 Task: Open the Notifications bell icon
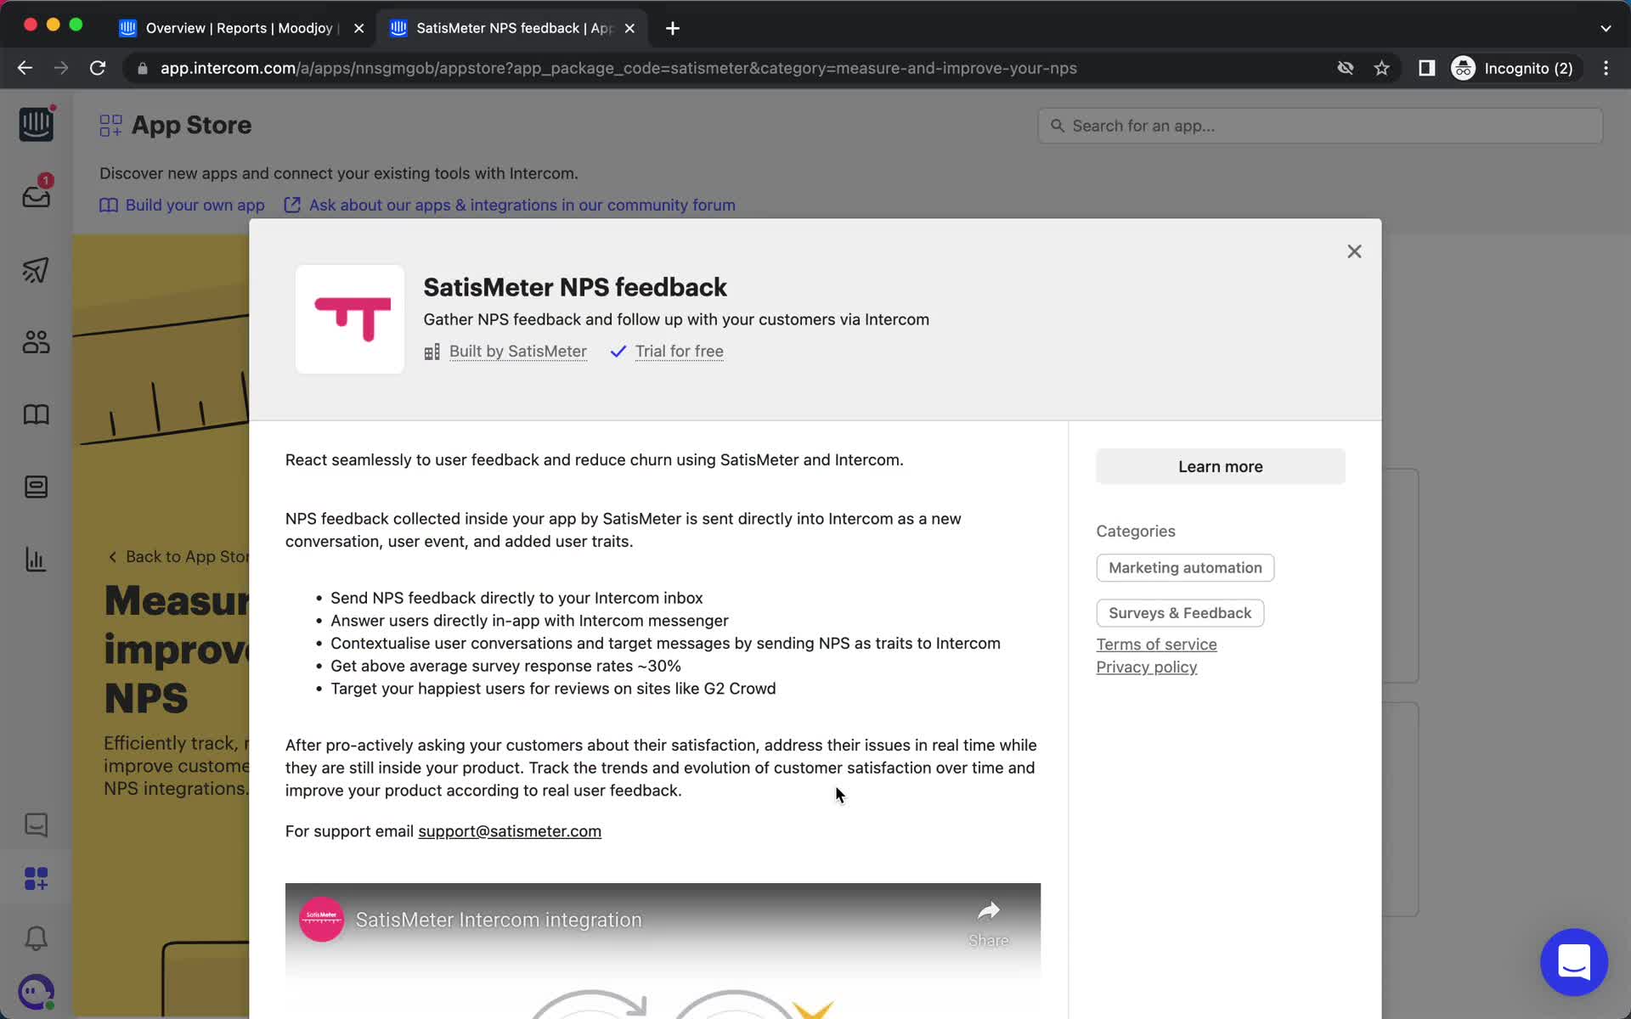(x=35, y=939)
